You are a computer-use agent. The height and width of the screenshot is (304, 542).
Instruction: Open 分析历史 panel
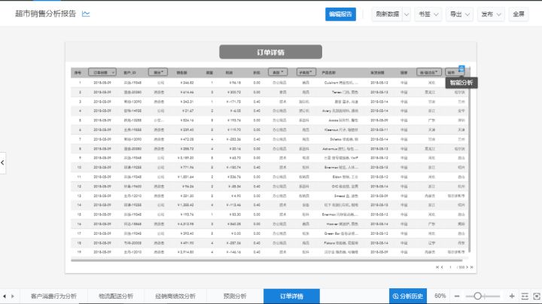point(408,296)
